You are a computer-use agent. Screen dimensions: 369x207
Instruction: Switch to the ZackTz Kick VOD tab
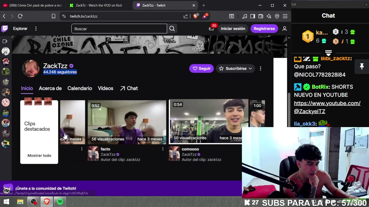pyautogui.click(x=99, y=5)
